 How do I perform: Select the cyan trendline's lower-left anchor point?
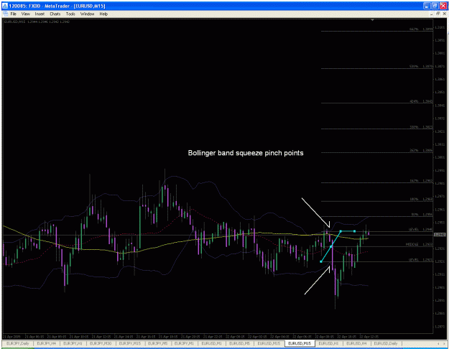(321, 261)
